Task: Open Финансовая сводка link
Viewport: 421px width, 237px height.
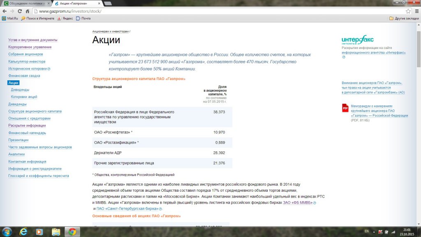Action: (24, 76)
